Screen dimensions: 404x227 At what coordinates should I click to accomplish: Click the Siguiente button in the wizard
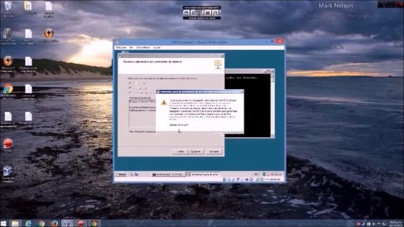pos(196,151)
